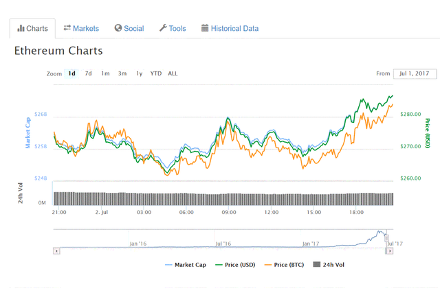
Task: Set chart zoom to 7d
Action: pyautogui.click(x=88, y=73)
